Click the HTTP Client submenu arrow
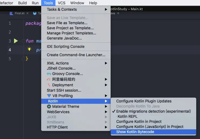The height and width of the screenshot is (139, 200). coord(106,127)
